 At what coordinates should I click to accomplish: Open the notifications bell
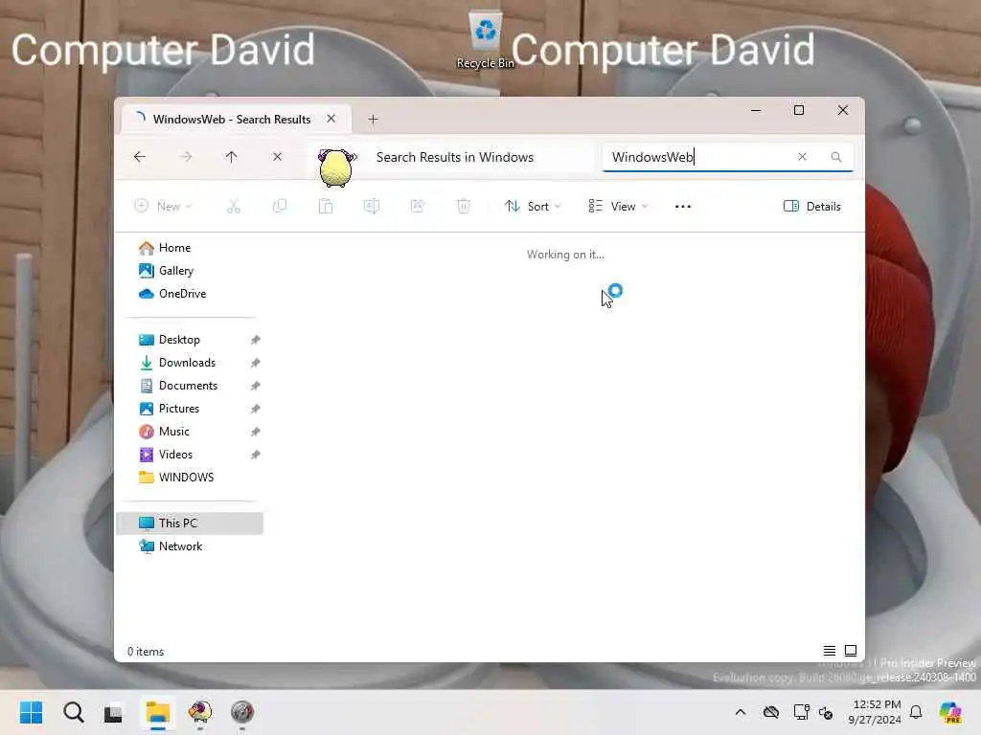916,712
